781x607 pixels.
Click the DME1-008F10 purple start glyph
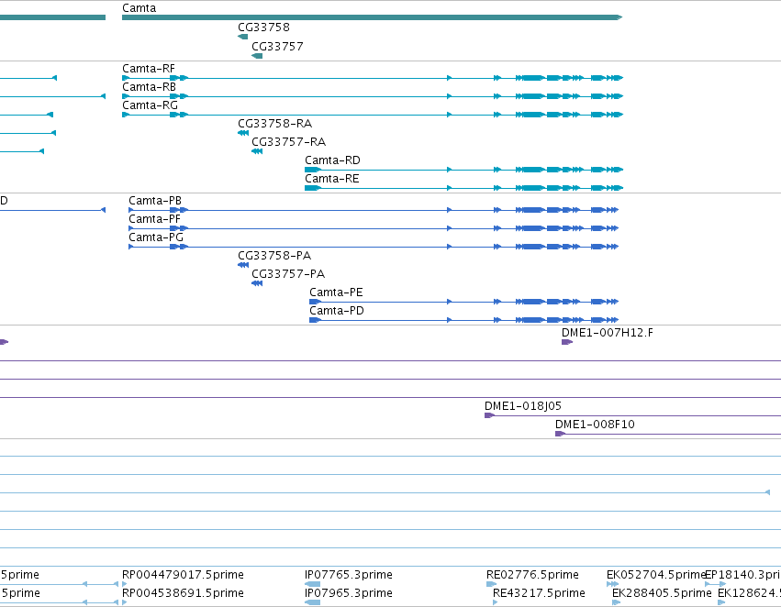pyautogui.click(x=561, y=434)
